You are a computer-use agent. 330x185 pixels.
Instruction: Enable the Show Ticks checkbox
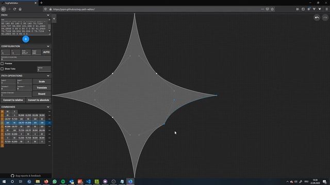point(2,69)
